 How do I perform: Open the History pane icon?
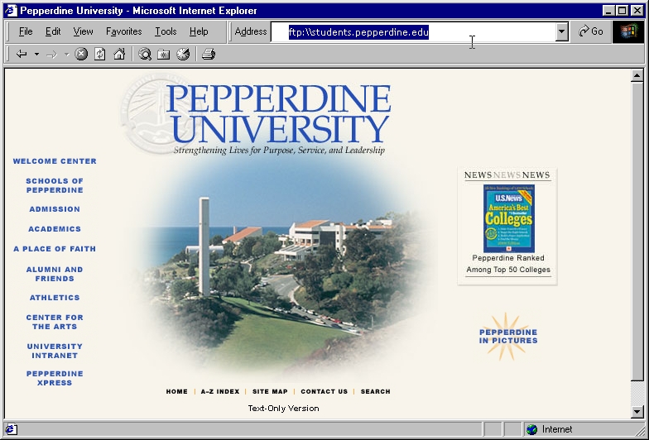[x=183, y=54]
